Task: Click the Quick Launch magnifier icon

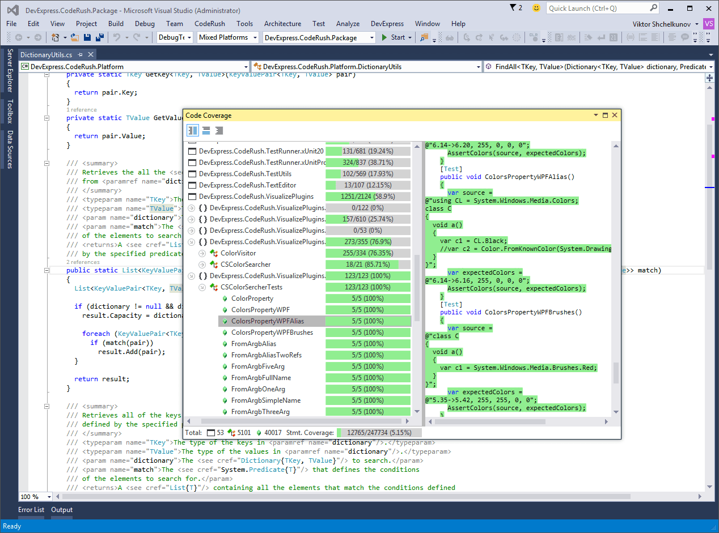Action: coord(653,8)
